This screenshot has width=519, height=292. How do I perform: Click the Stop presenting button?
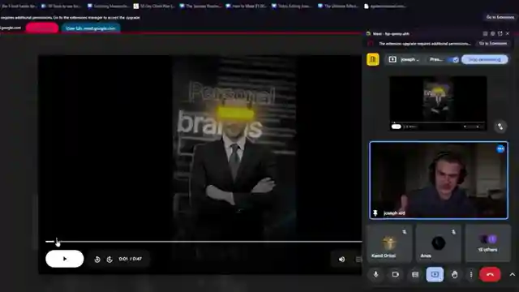(x=484, y=59)
